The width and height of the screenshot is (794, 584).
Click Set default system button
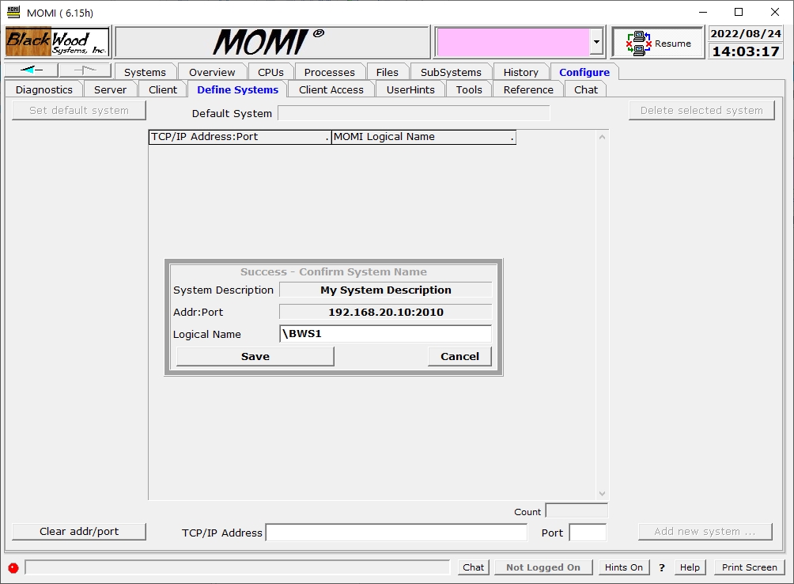[79, 111]
